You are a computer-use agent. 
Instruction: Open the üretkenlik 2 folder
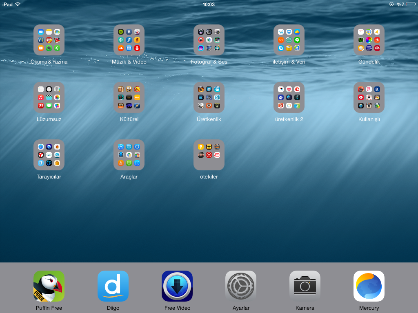coord(289,97)
